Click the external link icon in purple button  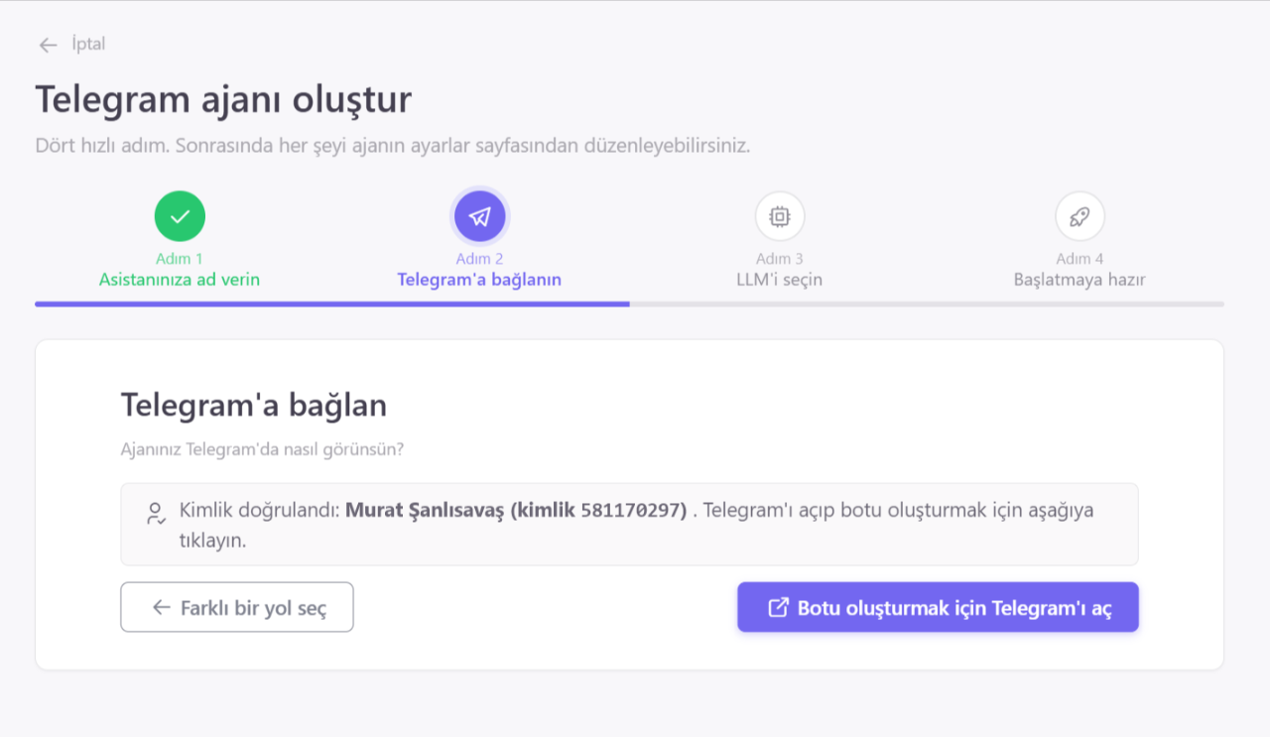(779, 607)
